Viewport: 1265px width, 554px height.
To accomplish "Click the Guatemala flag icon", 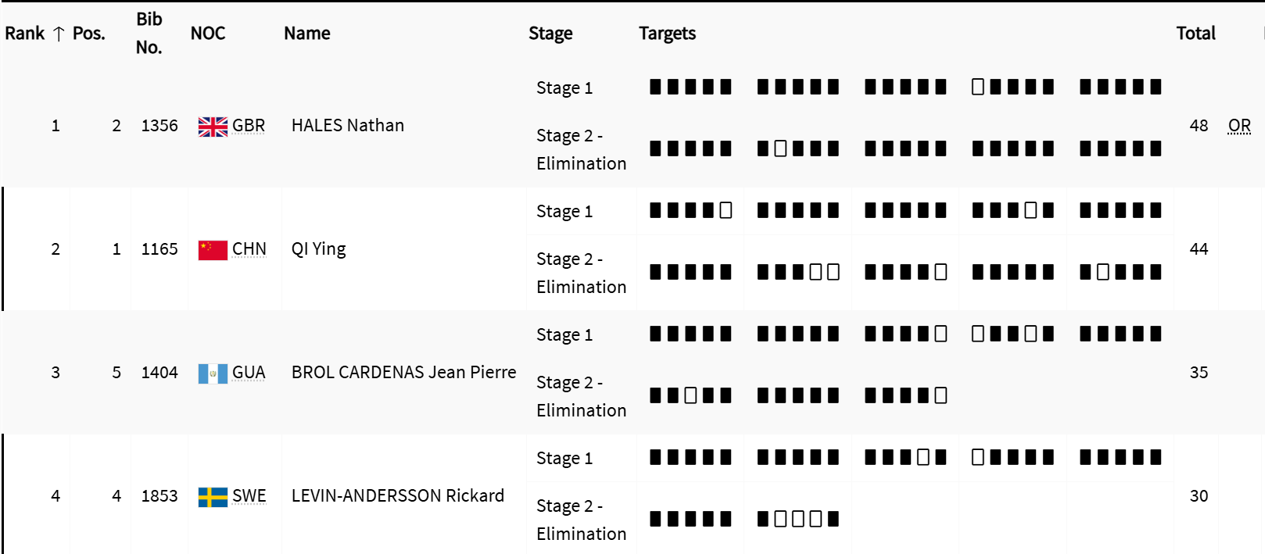I will tap(213, 374).
